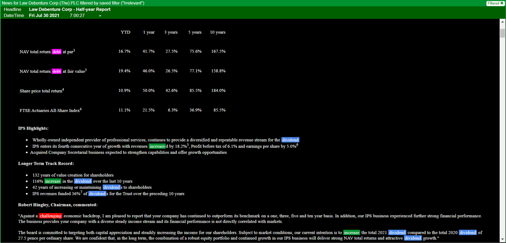Click the 'Share price total return' row label

41,91
